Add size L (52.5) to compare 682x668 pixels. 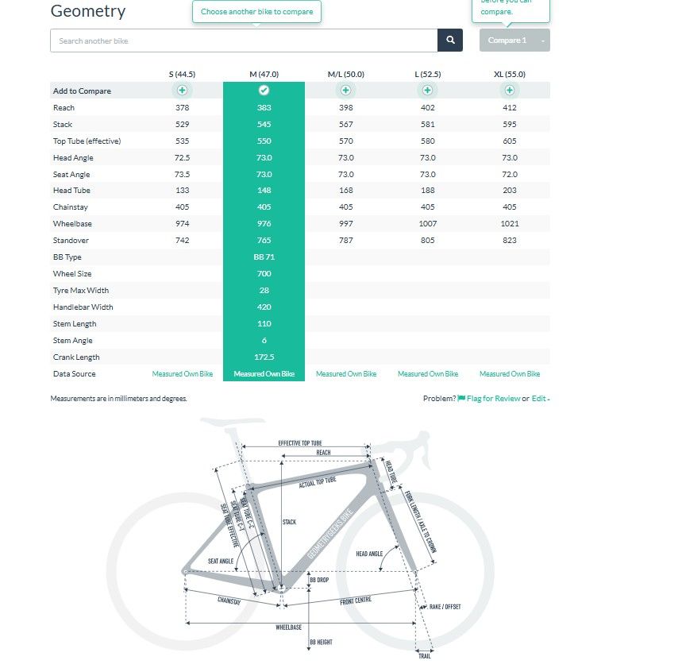click(427, 91)
